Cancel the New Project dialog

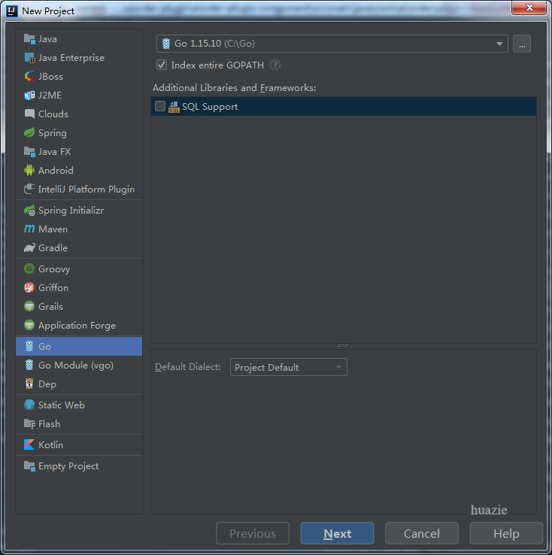click(422, 533)
